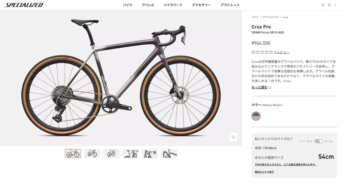
Task: Open the アウトレット menu
Action: click(x=230, y=5)
